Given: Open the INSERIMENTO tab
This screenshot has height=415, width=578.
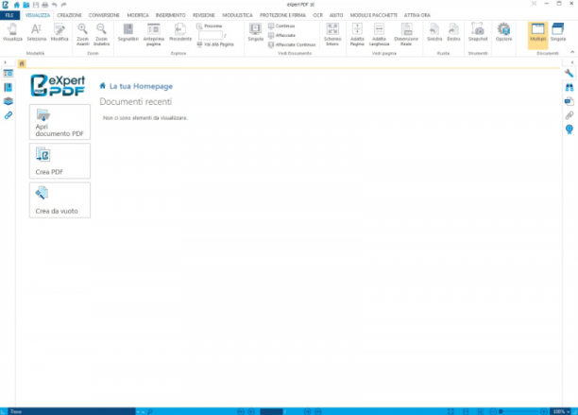Looking at the screenshot, I should [170, 15].
